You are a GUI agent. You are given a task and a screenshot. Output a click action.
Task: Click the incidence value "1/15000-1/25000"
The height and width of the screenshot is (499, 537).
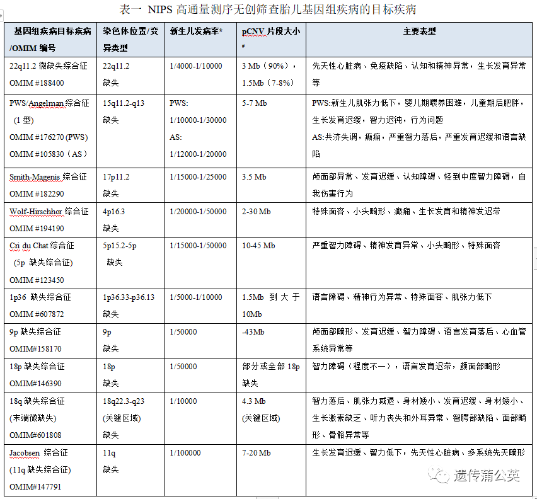tap(198, 177)
